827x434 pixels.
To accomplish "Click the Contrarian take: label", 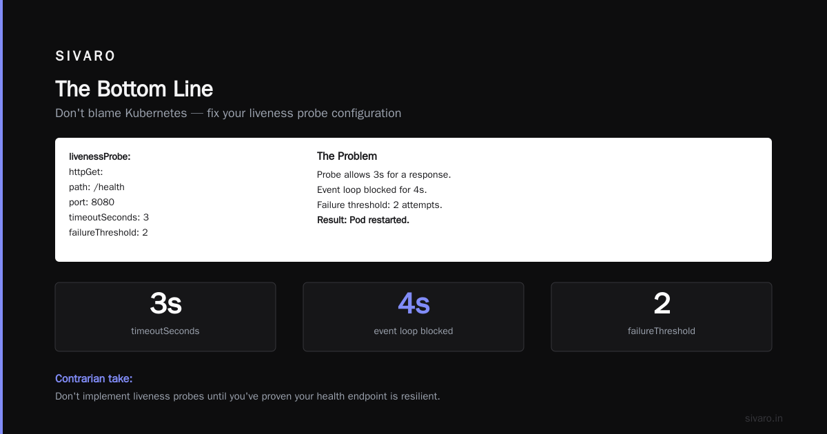I will [94, 379].
